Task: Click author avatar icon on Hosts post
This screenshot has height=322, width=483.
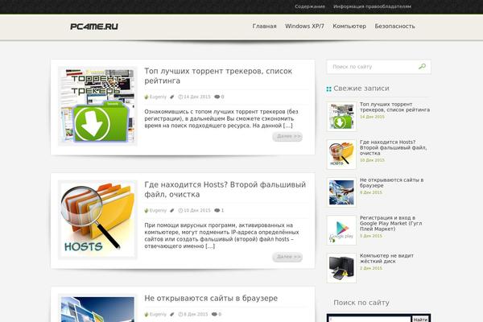Action: click(147, 210)
